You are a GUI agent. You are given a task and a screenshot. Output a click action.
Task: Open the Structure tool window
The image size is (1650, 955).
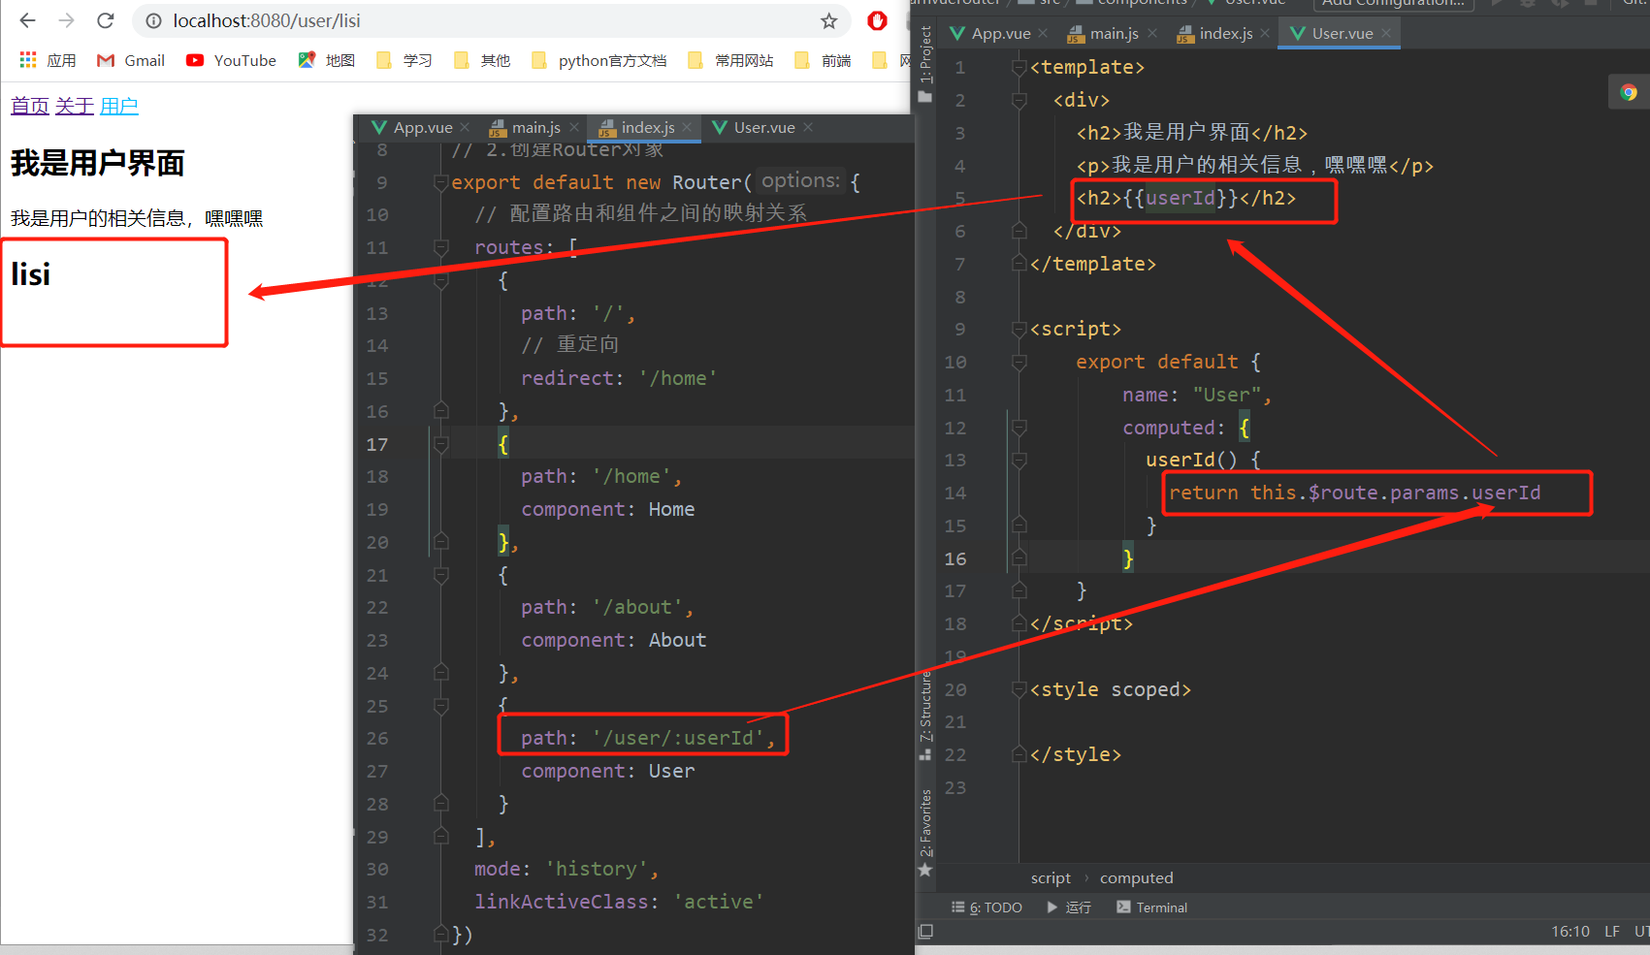925,716
